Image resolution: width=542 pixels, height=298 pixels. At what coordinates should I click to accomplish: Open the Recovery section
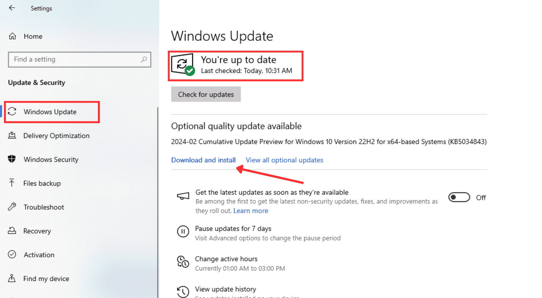(x=37, y=231)
